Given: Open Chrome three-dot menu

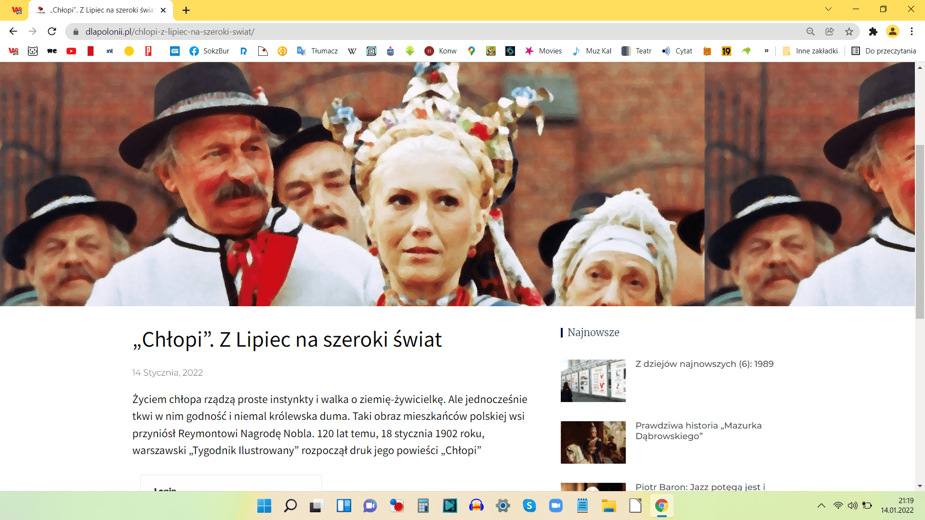Looking at the screenshot, I should pos(912,31).
